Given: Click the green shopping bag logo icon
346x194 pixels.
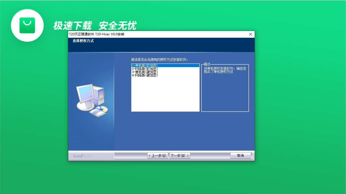Looking at the screenshot, I should pos(27,25).
